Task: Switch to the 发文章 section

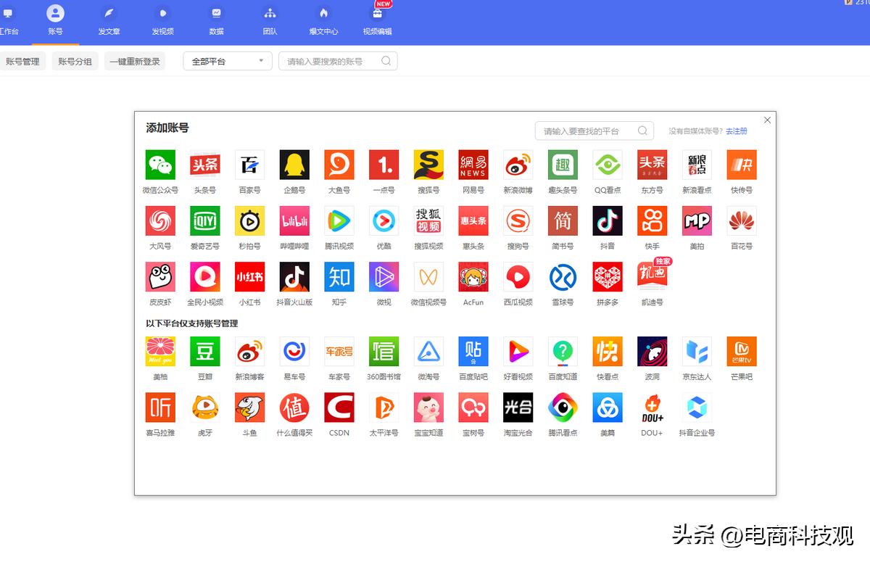Action: (109, 20)
